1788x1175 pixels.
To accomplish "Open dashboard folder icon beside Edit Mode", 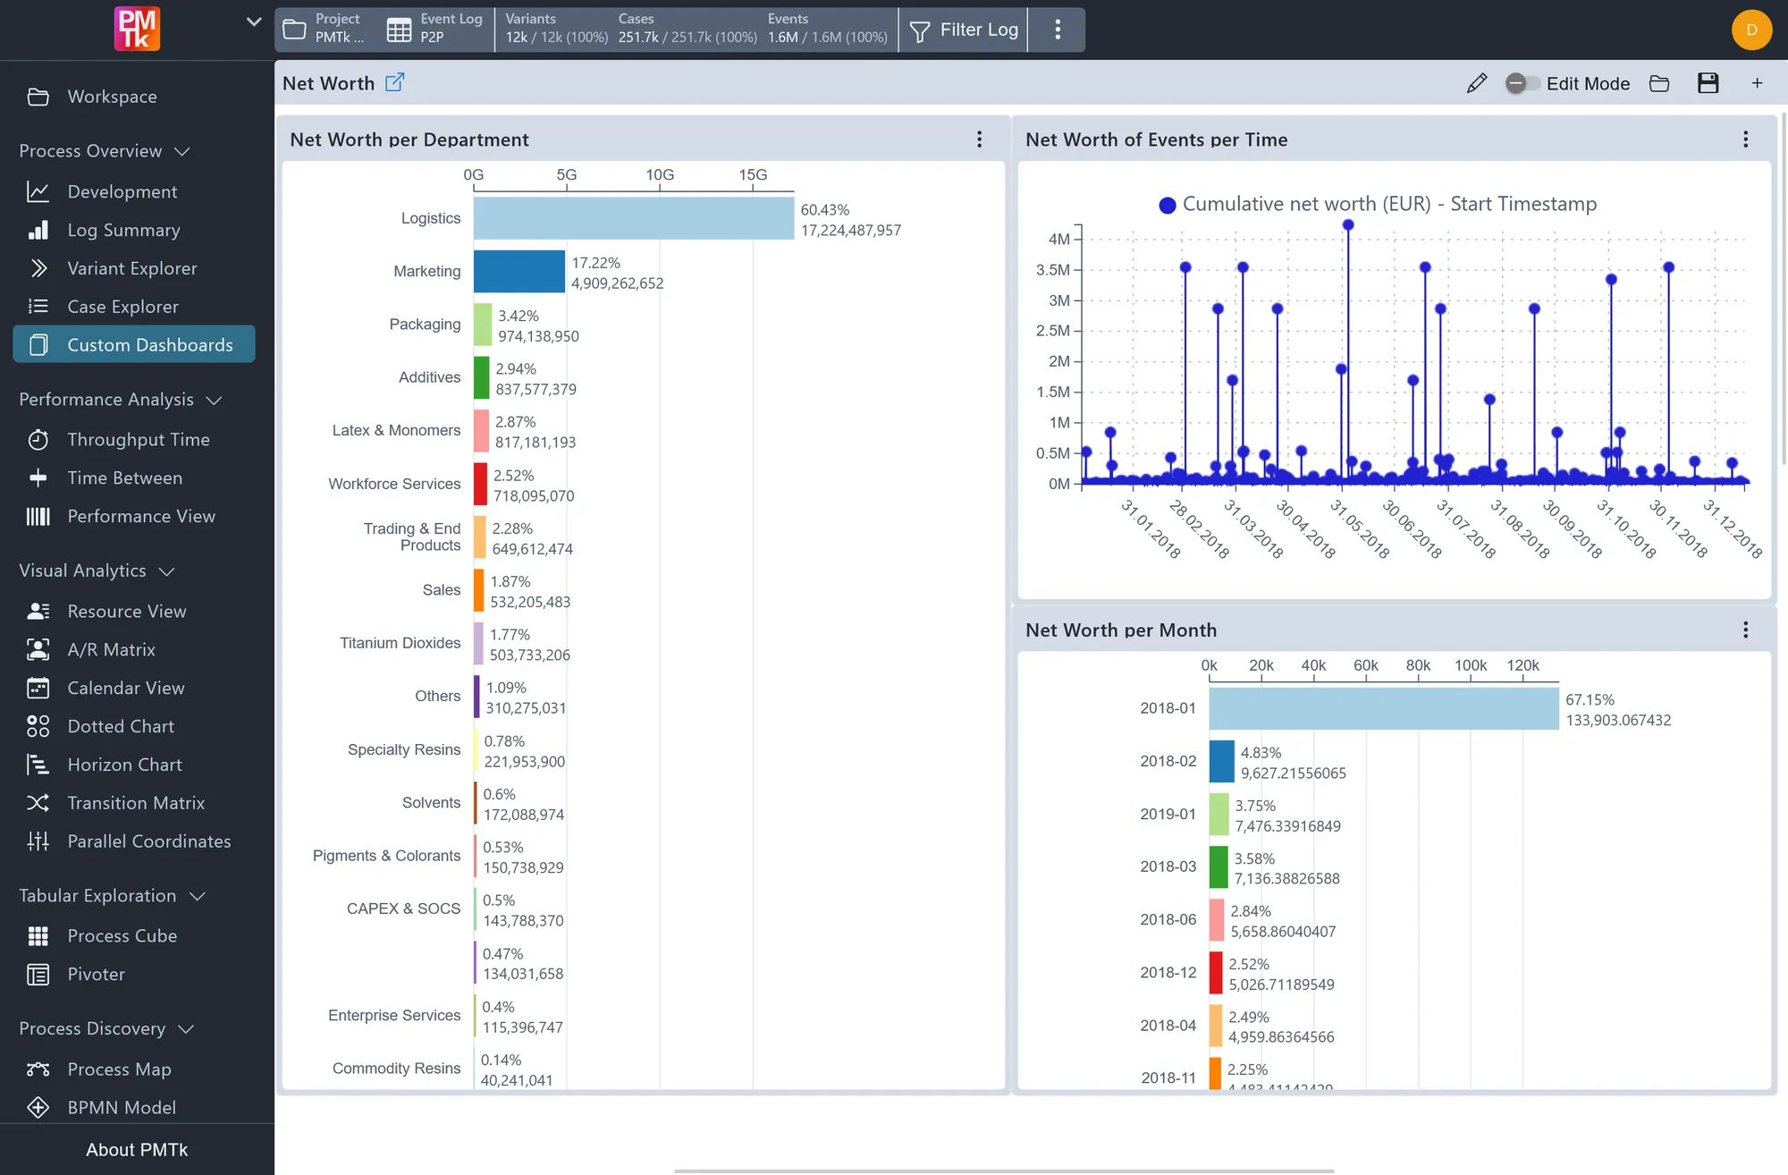I will point(1659,83).
